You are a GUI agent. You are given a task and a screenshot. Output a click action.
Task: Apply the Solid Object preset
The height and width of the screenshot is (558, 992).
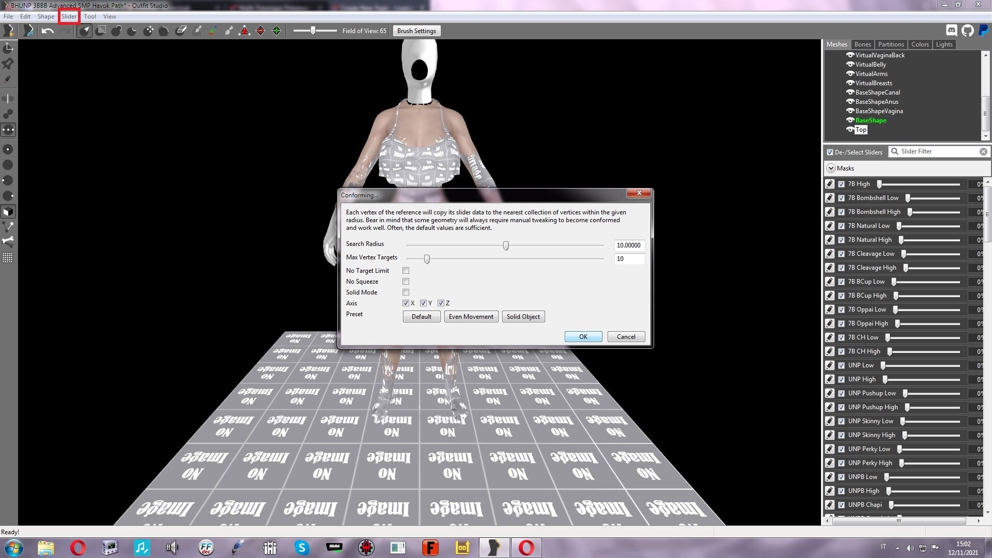pos(523,317)
